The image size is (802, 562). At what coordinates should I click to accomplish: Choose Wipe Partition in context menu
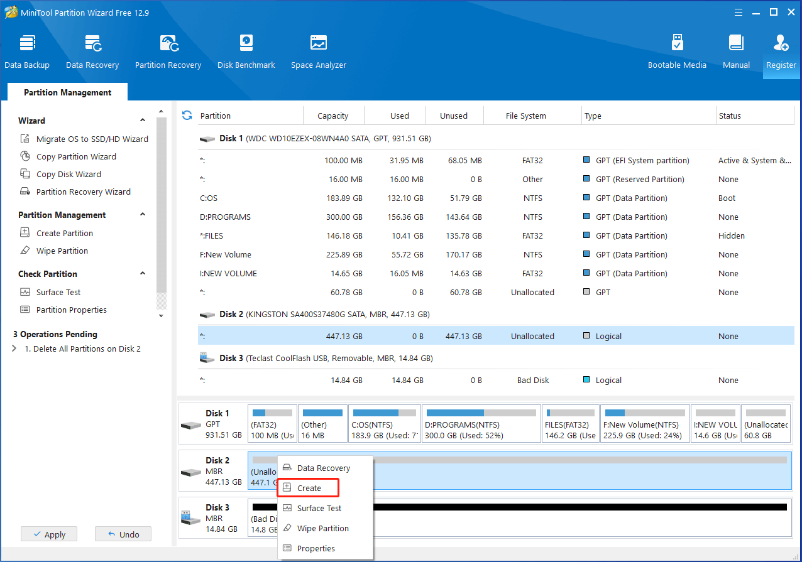(326, 528)
